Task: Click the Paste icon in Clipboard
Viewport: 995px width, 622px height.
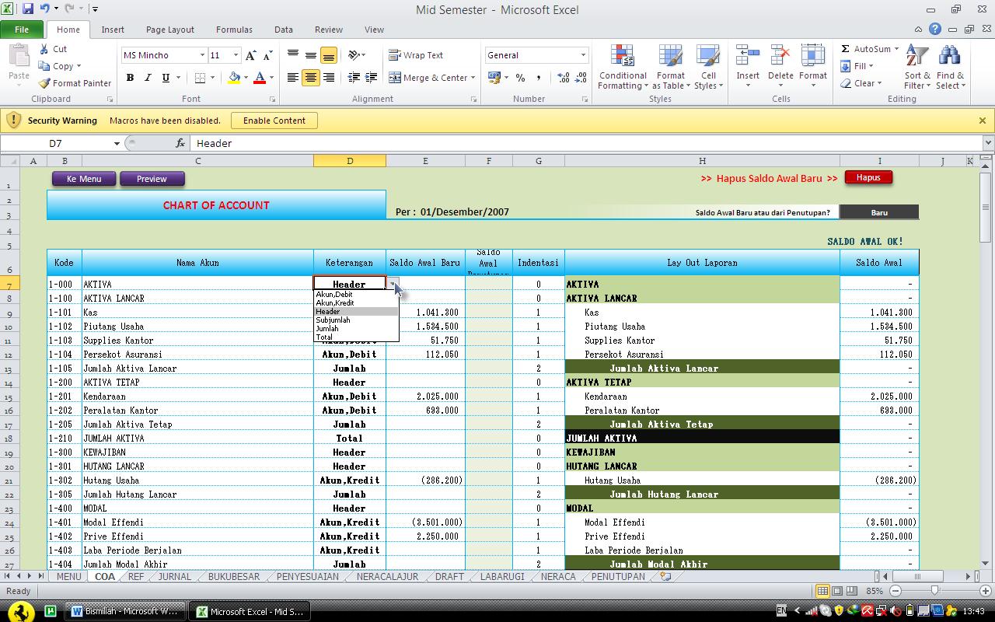Action: pos(19,58)
